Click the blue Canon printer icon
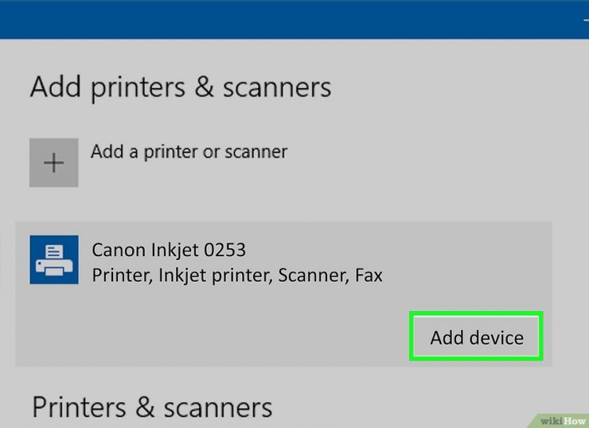Viewport: 589px width, 428px height. tap(53, 259)
